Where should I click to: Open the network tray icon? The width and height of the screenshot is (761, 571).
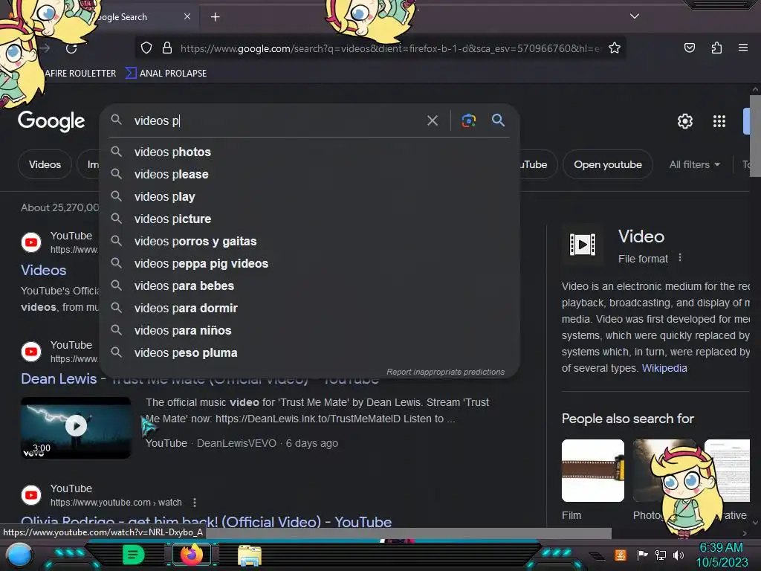pos(660,555)
